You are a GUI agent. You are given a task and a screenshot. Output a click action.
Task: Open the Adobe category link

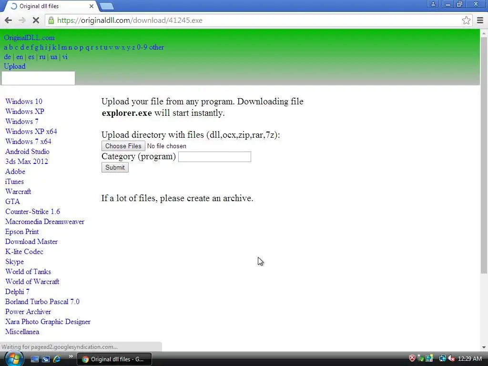[x=15, y=172]
